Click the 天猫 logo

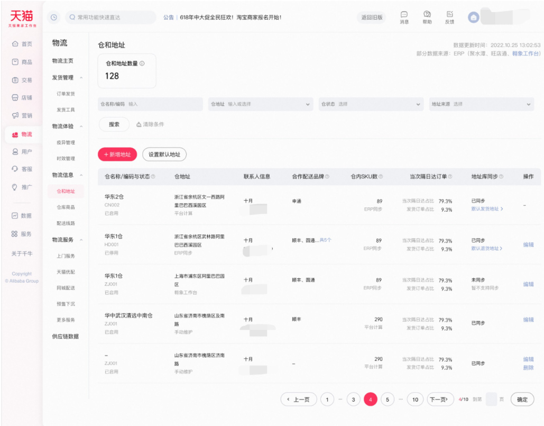coord(21,17)
